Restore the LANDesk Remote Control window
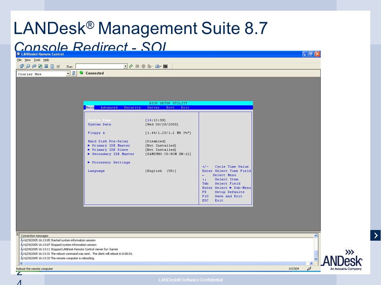 tap(311, 54)
